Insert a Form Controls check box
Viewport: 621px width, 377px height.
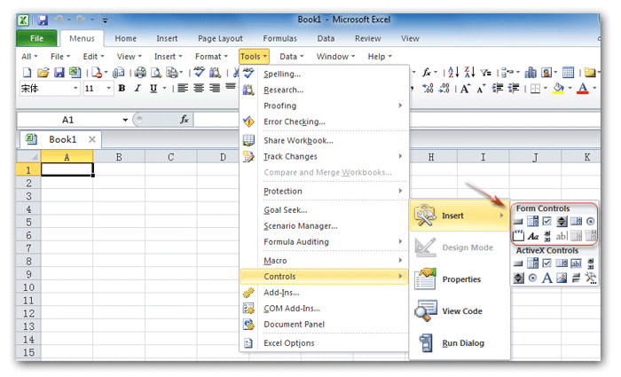547,222
